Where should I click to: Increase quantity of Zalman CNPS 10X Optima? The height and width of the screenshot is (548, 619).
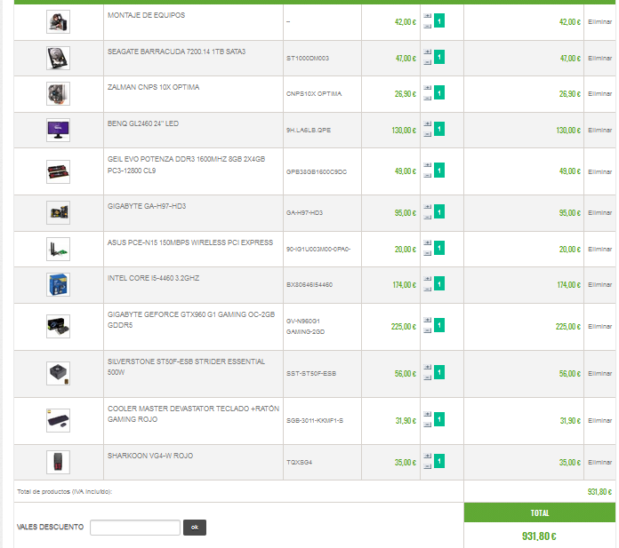pyautogui.click(x=427, y=88)
